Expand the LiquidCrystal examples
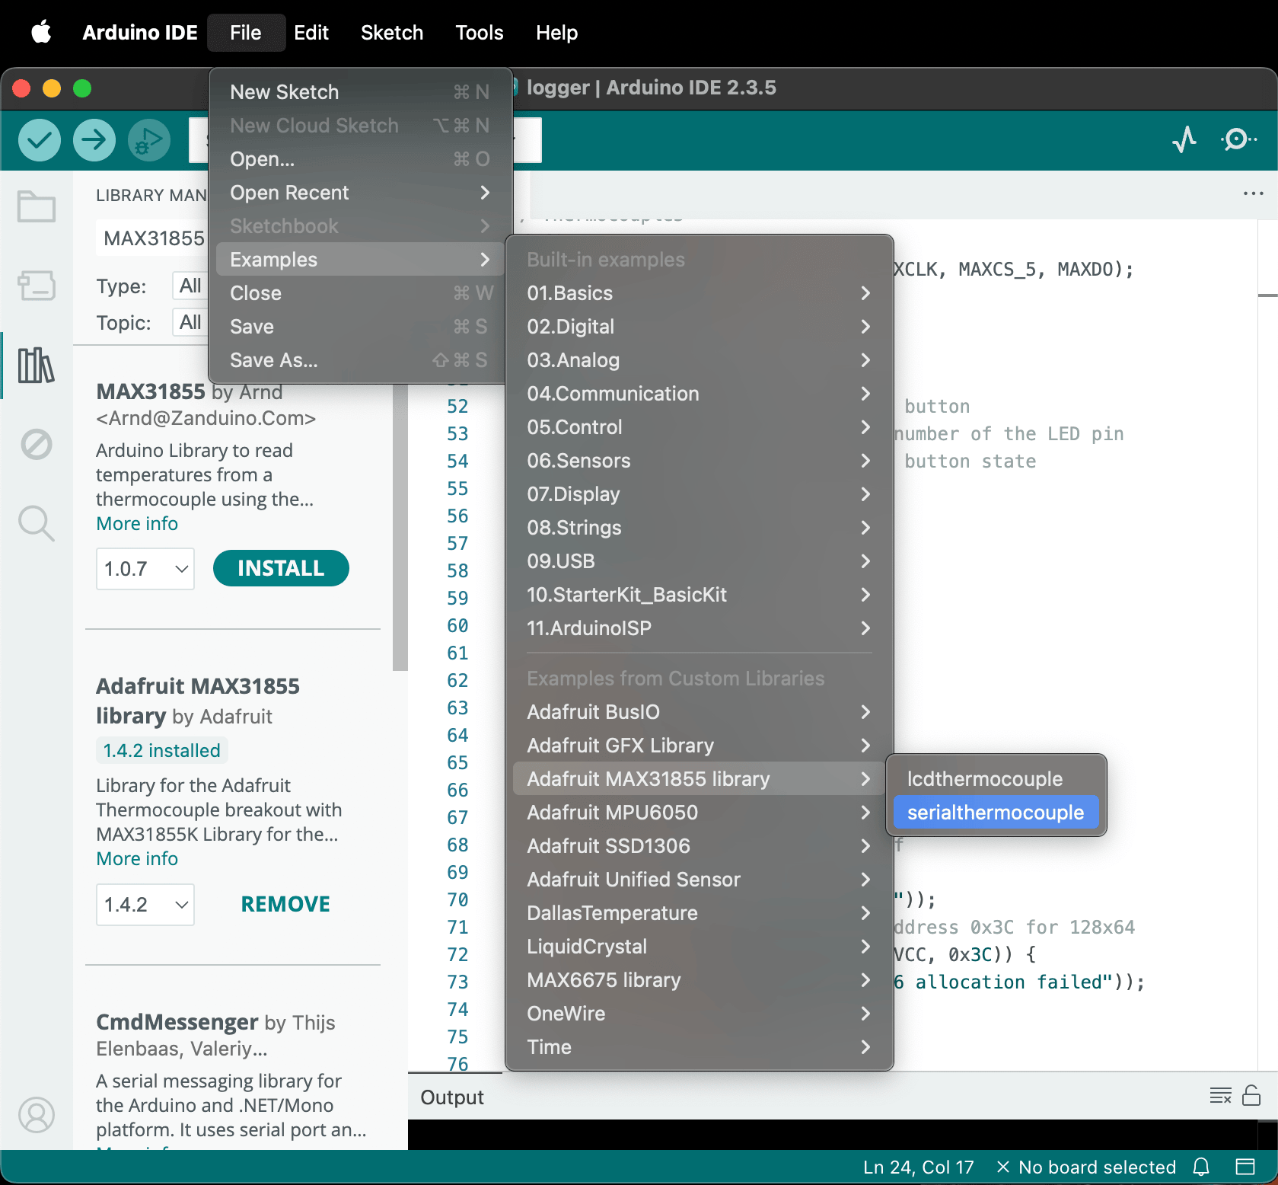1278x1185 pixels. [x=699, y=947]
